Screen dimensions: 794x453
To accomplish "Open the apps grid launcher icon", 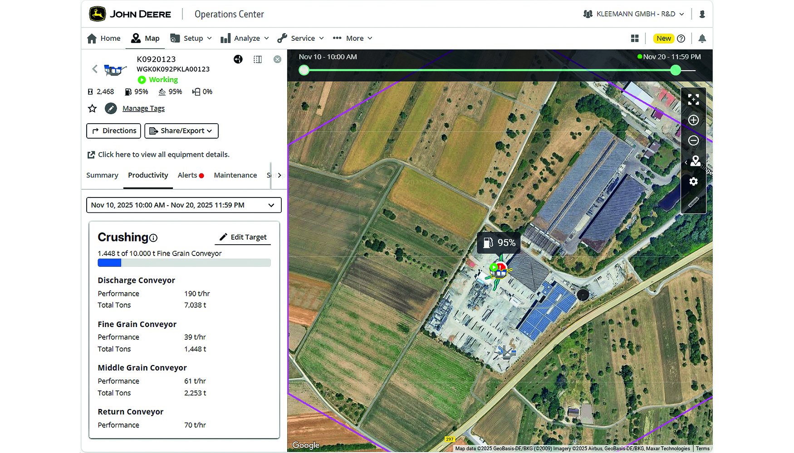I will pyautogui.click(x=635, y=38).
